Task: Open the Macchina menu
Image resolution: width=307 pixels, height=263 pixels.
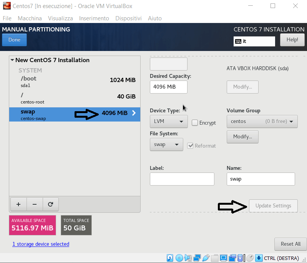Action: pos(30,18)
